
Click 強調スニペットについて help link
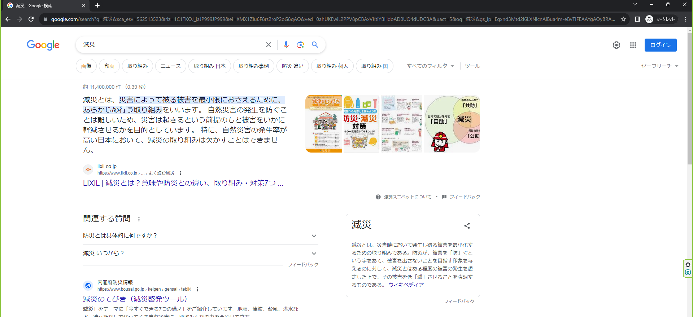404,197
